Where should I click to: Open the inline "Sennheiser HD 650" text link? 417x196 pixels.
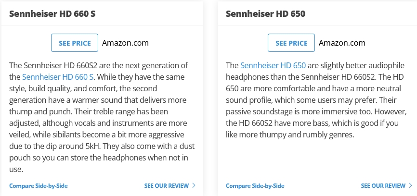pos(273,65)
